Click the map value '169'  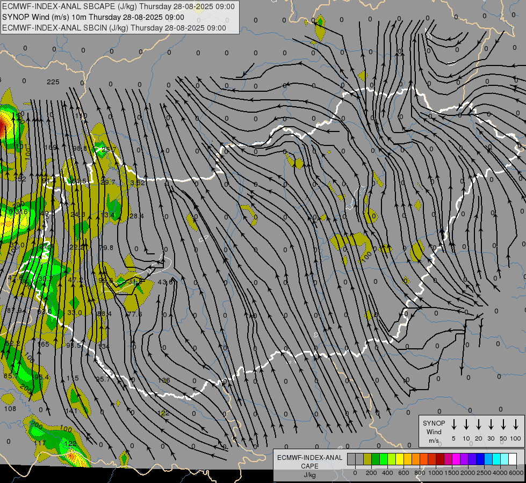pyautogui.click(x=51, y=147)
